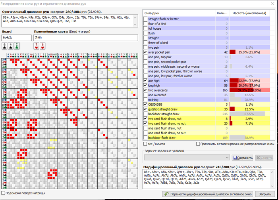Check the 'four of a kind' checkbox
The height and width of the screenshot is (200, 278).
point(145,24)
